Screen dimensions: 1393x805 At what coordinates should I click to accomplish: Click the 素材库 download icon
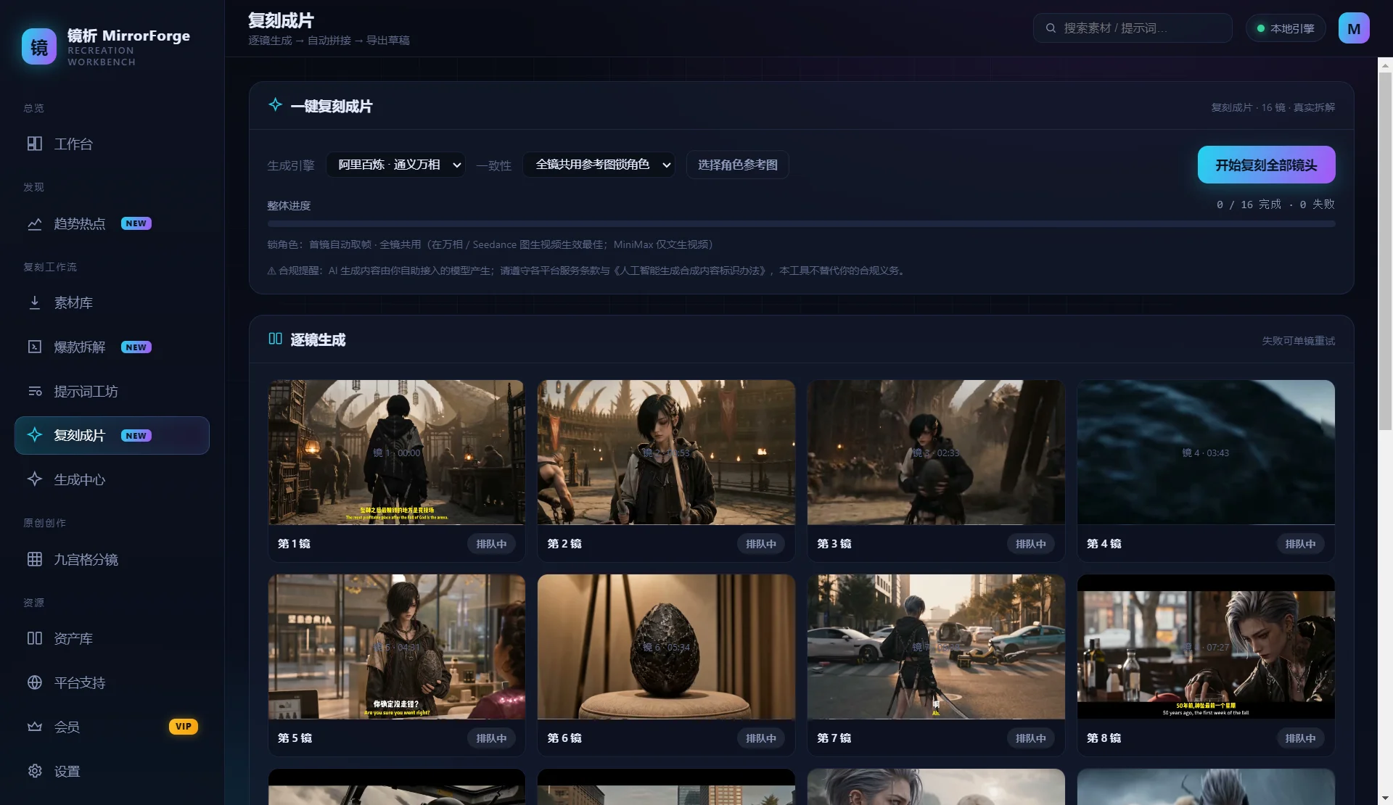(34, 302)
